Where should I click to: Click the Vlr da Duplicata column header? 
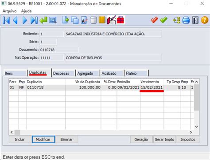[x=83, y=82]
